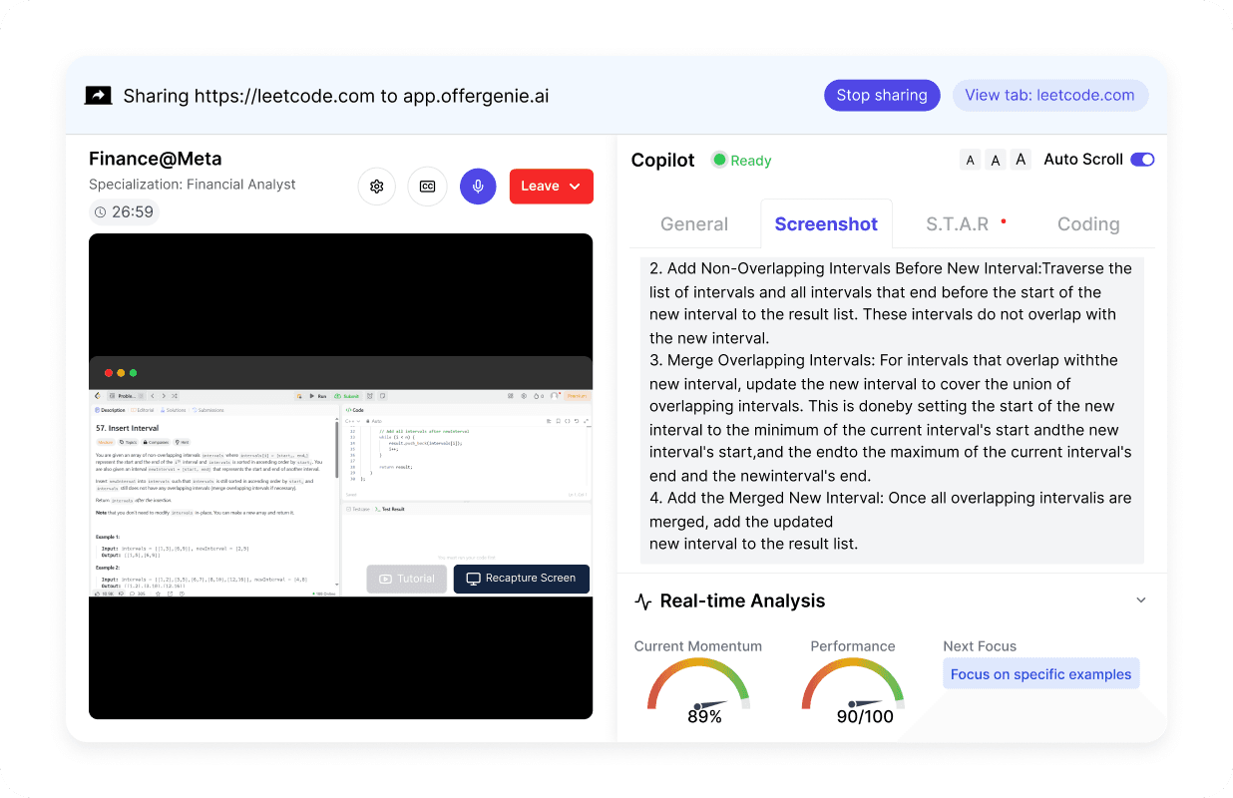Open the Submissions tab in LeetCode preview

click(208, 410)
